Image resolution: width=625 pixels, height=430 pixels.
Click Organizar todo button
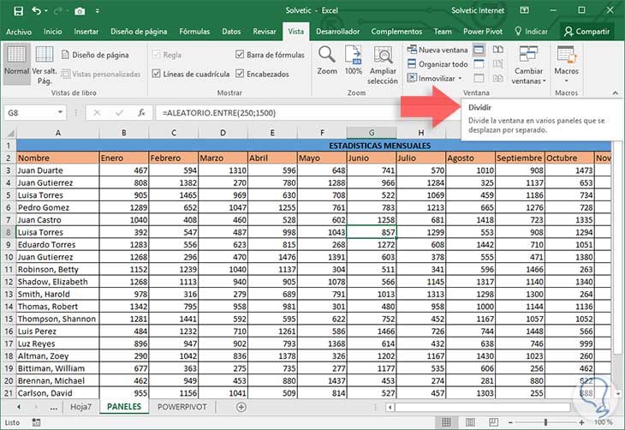tap(439, 63)
